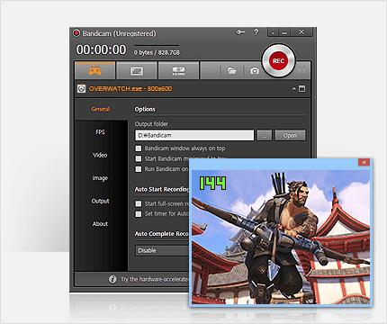Screen dimensions: 387x324
Task: Click the Bandicam red record logo icon
Action: pyautogui.click(x=76, y=33)
